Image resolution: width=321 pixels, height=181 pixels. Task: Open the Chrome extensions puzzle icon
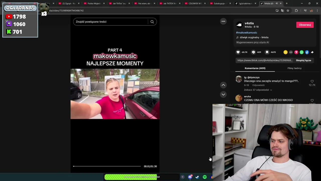pyautogui.click(x=296, y=11)
